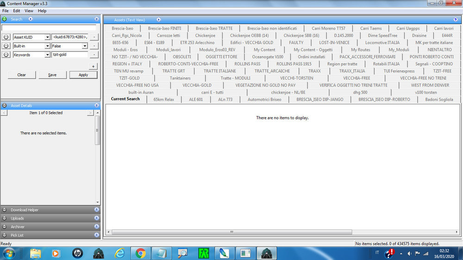
Task: Click the magnifier taskbar icon
Action: (x=182, y=254)
